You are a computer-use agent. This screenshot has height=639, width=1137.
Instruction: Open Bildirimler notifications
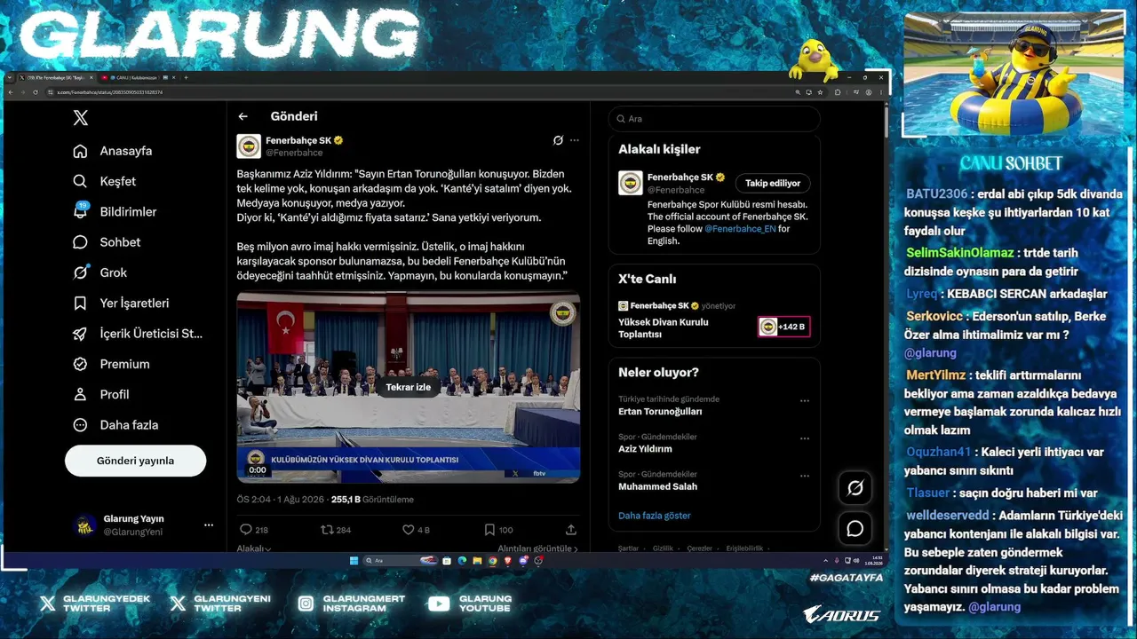[x=115, y=211]
